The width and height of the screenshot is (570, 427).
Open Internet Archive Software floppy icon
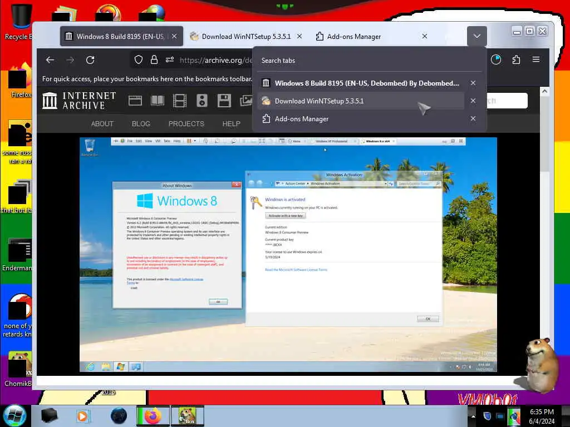click(x=224, y=101)
